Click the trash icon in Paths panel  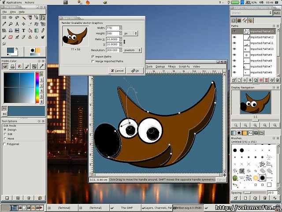[278, 80]
